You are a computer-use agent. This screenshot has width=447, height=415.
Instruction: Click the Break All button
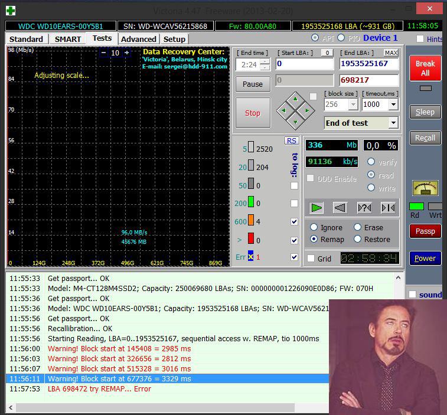[425, 68]
